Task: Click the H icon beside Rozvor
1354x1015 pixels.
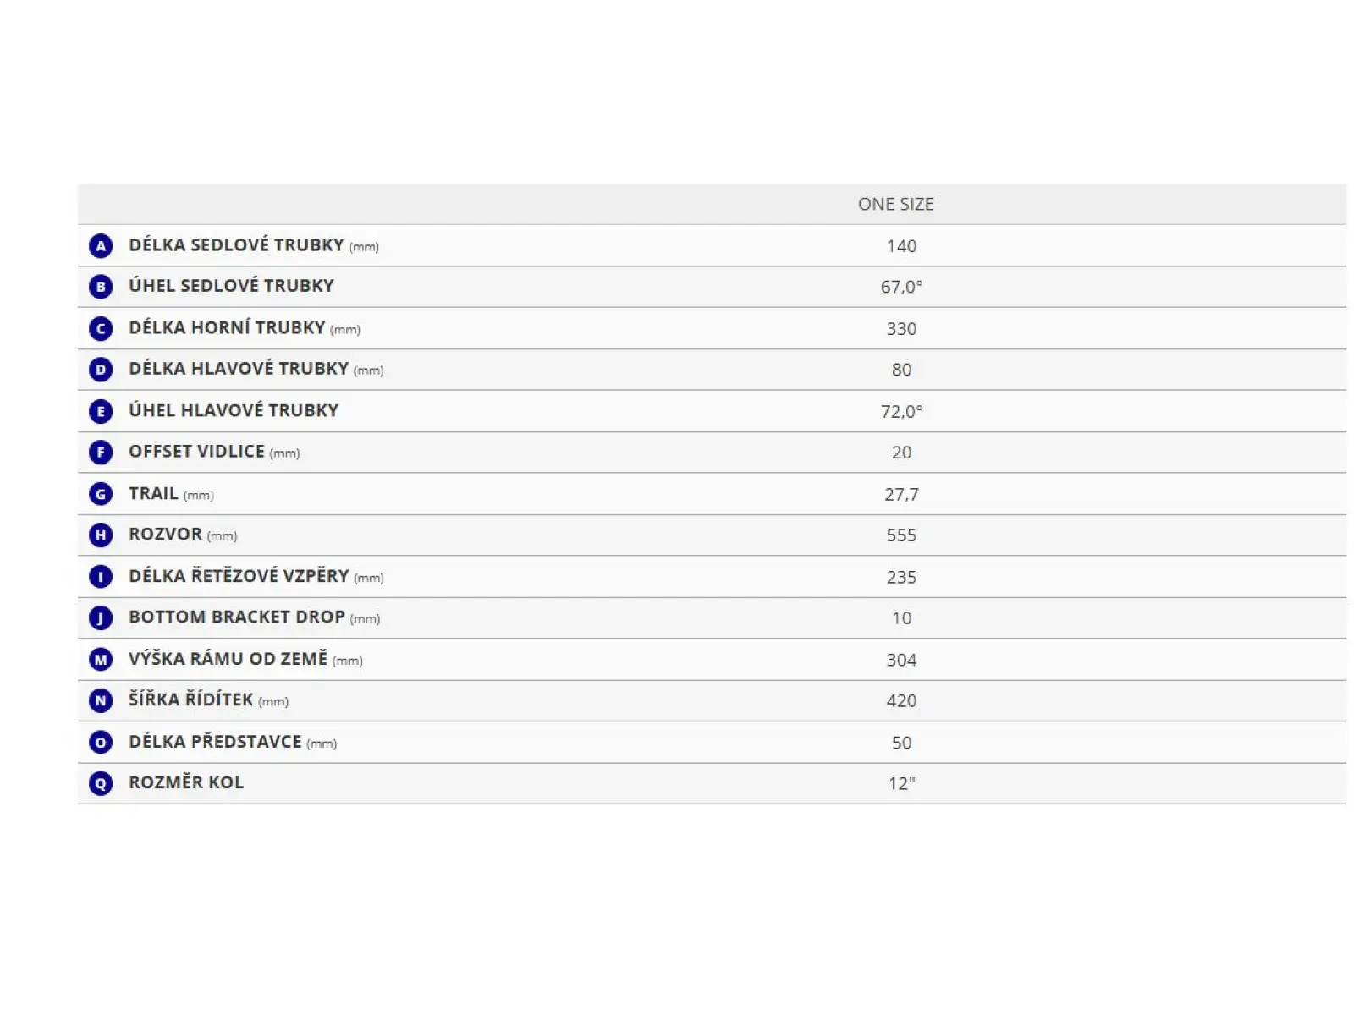Action: tap(101, 535)
